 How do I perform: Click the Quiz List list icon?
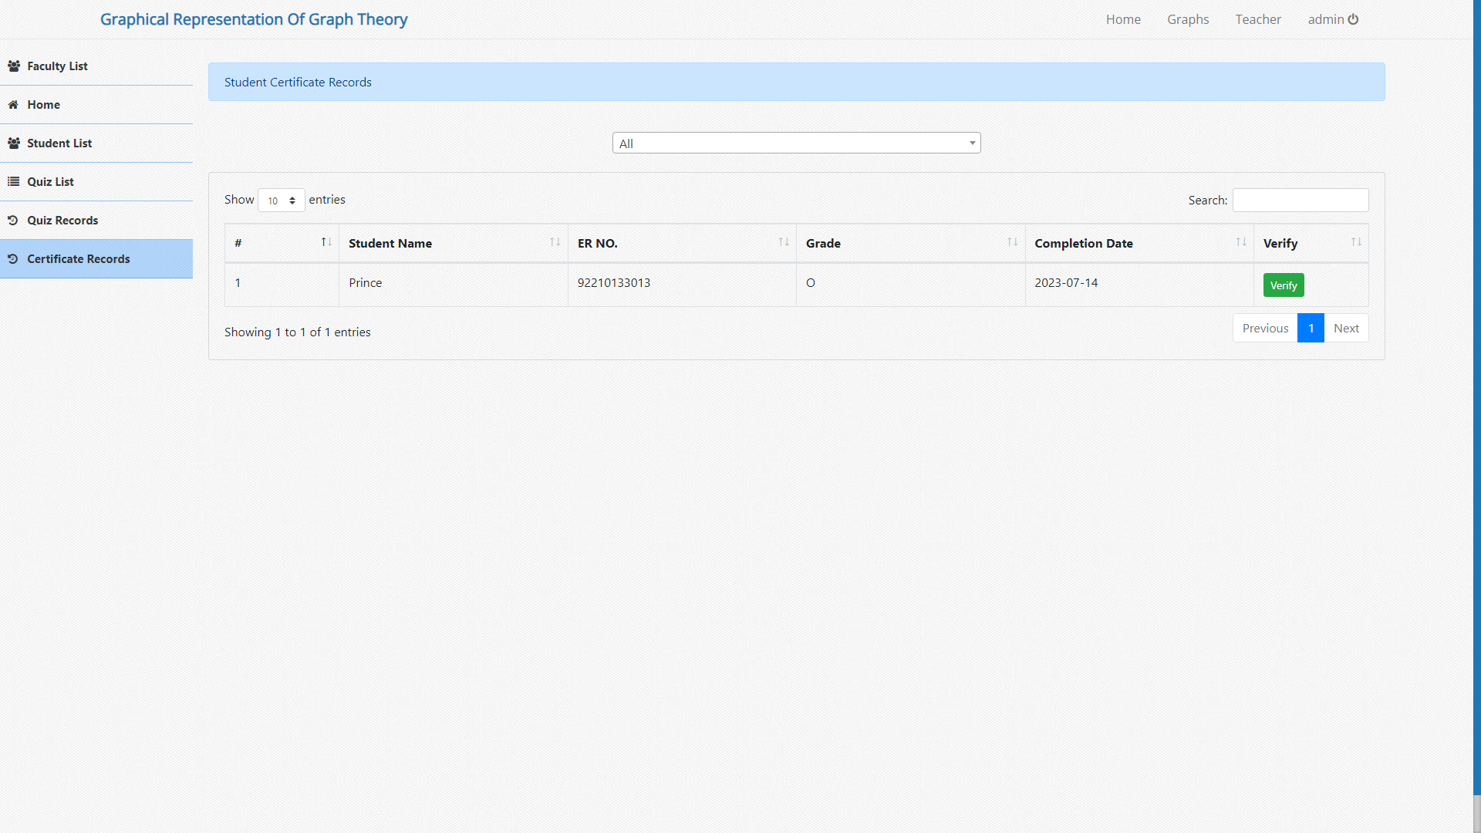click(x=13, y=182)
